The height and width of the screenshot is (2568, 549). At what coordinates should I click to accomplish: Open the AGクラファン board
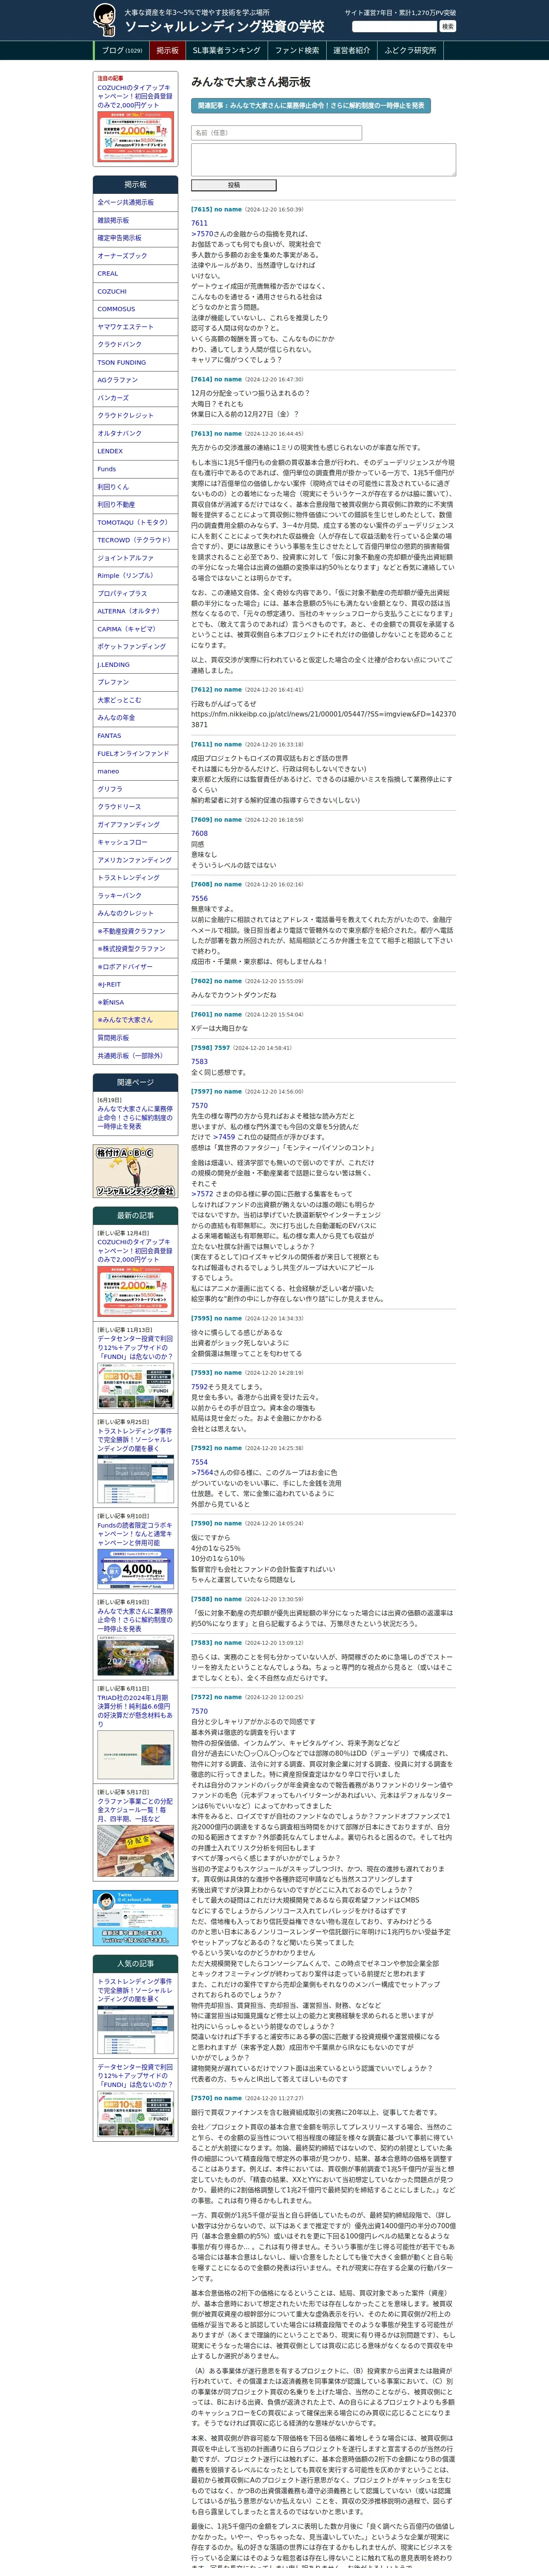(136, 380)
